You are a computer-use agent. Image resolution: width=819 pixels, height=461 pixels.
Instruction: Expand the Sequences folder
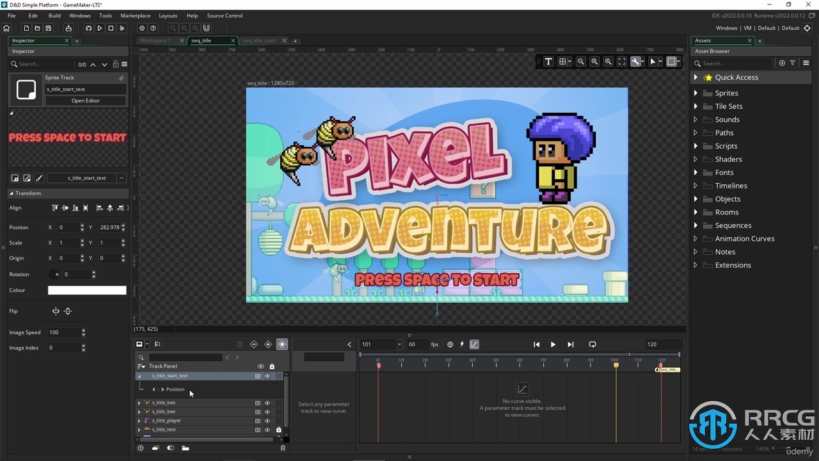696,225
